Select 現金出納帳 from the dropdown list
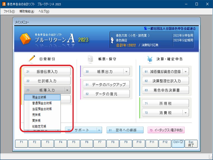 (x=42, y=97)
